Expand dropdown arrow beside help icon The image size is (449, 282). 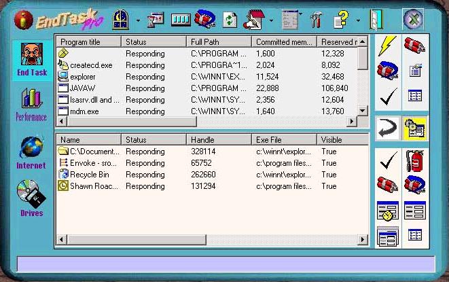(358, 20)
